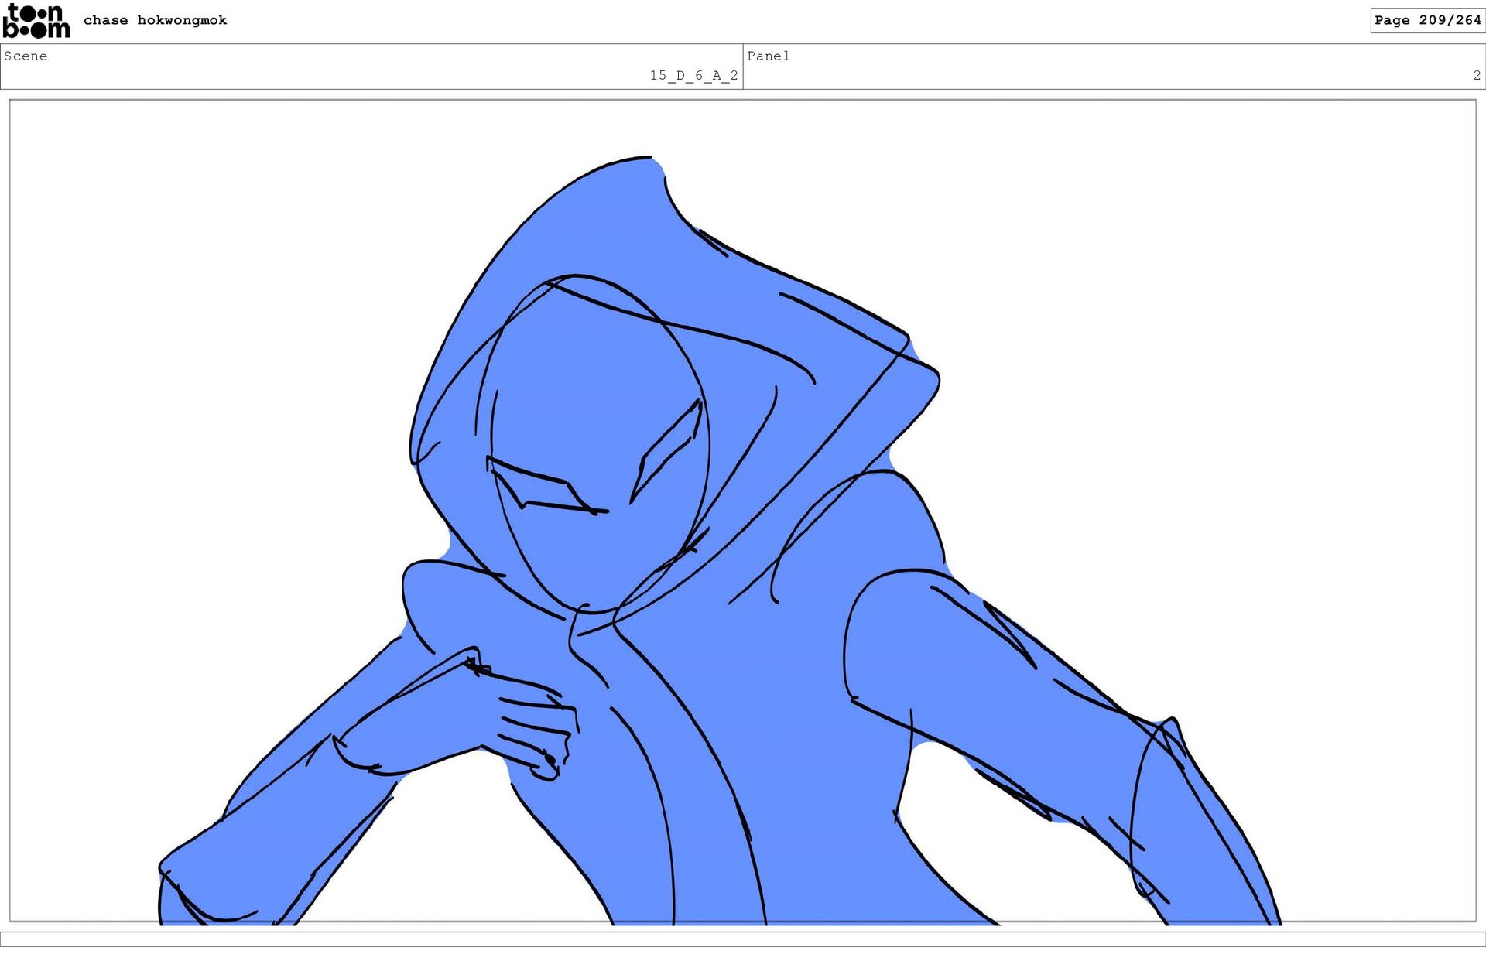Click the Panel header label

768,56
